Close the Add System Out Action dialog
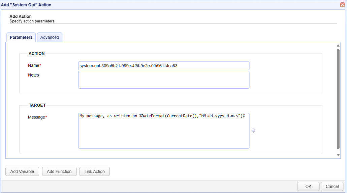 click(x=342, y=5)
